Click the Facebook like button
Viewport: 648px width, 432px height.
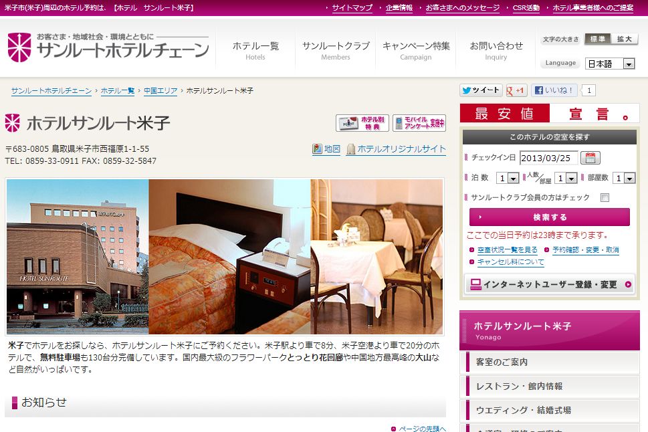coord(553,90)
